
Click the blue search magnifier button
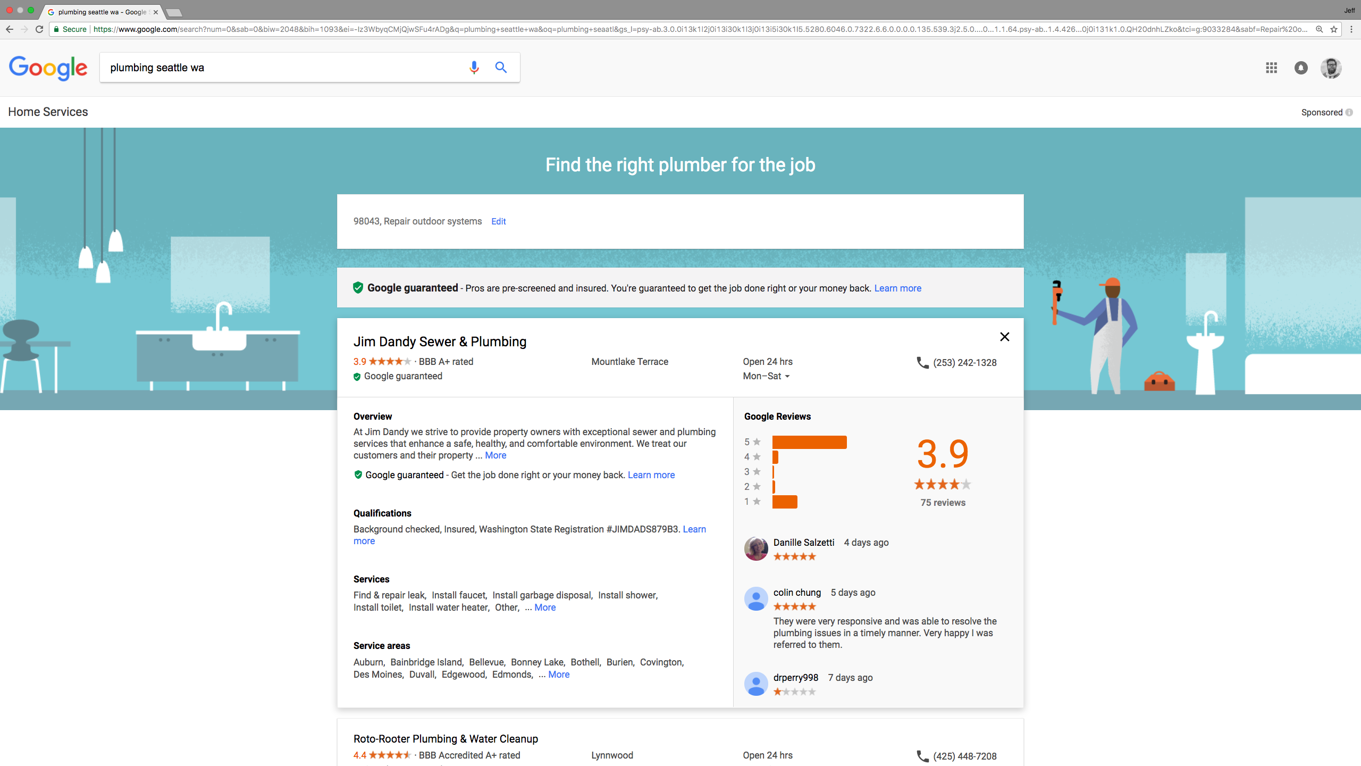click(x=501, y=68)
